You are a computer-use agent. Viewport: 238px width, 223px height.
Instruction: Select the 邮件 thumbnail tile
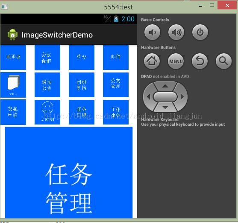116,58
